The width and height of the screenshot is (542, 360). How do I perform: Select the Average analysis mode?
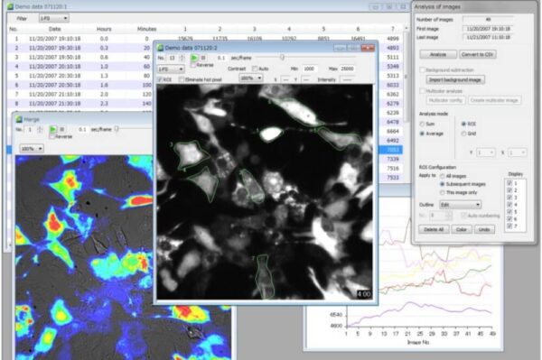[x=422, y=134]
